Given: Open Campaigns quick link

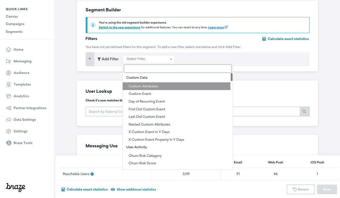Looking at the screenshot, I should pos(15,24).
